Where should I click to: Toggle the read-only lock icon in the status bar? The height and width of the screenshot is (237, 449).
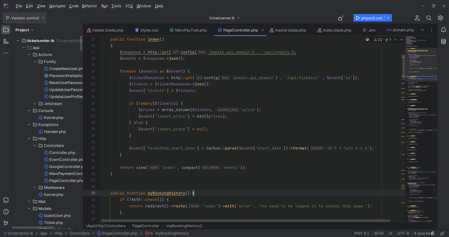(x=442, y=233)
